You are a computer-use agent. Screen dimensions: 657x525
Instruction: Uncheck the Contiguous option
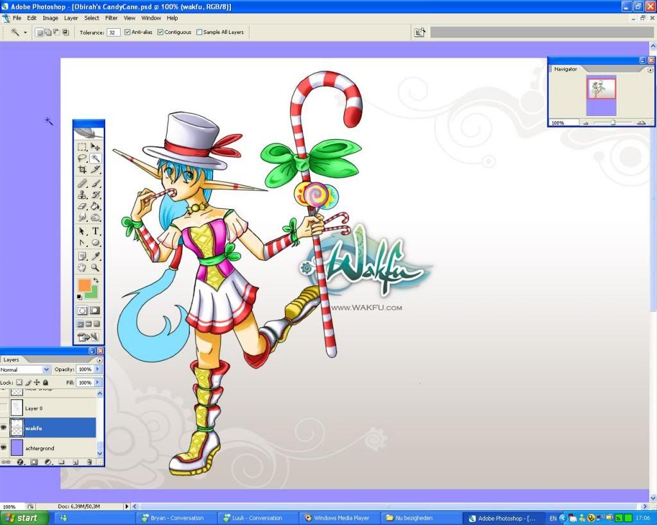160,32
